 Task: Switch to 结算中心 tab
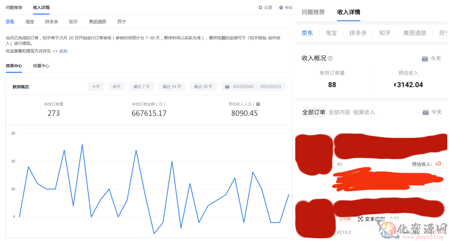pos(41,66)
